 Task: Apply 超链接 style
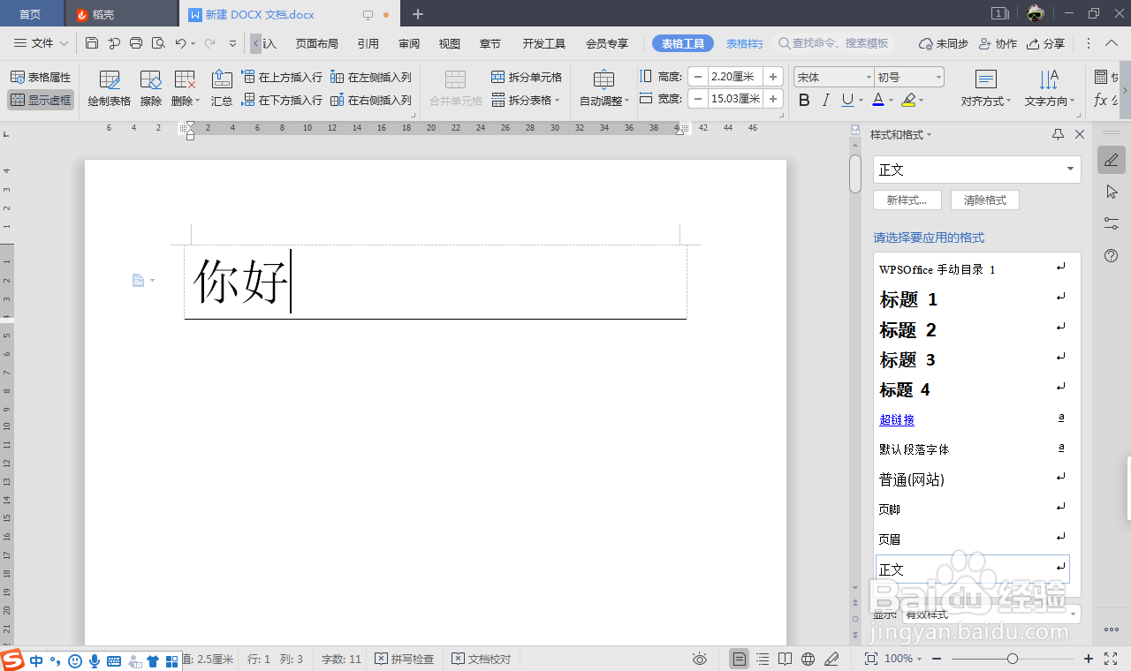tap(972, 420)
